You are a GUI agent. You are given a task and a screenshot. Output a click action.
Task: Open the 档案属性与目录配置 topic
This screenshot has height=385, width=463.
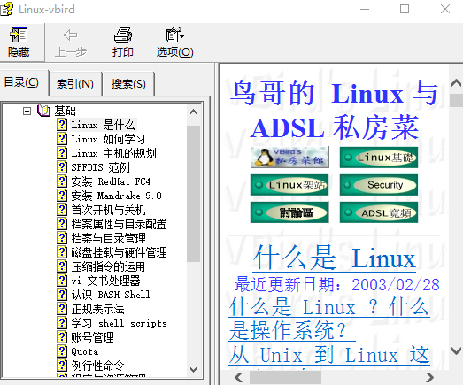coord(119,224)
